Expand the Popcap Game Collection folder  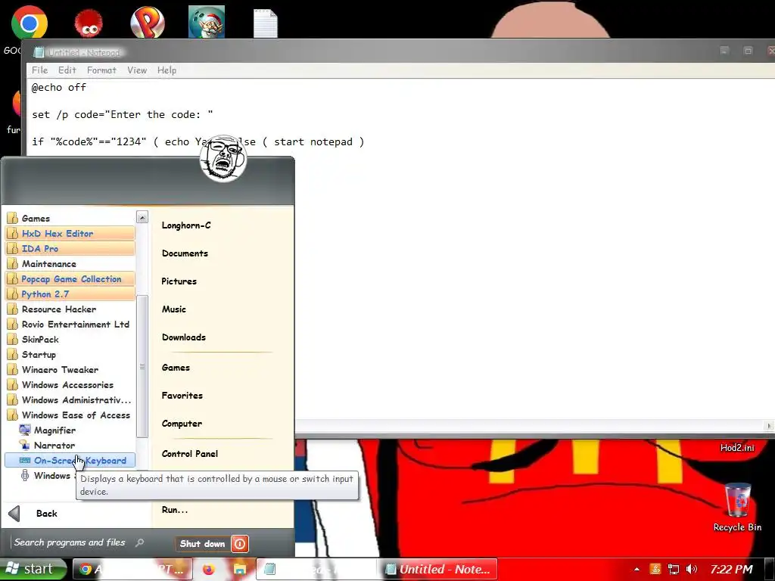click(x=70, y=279)
